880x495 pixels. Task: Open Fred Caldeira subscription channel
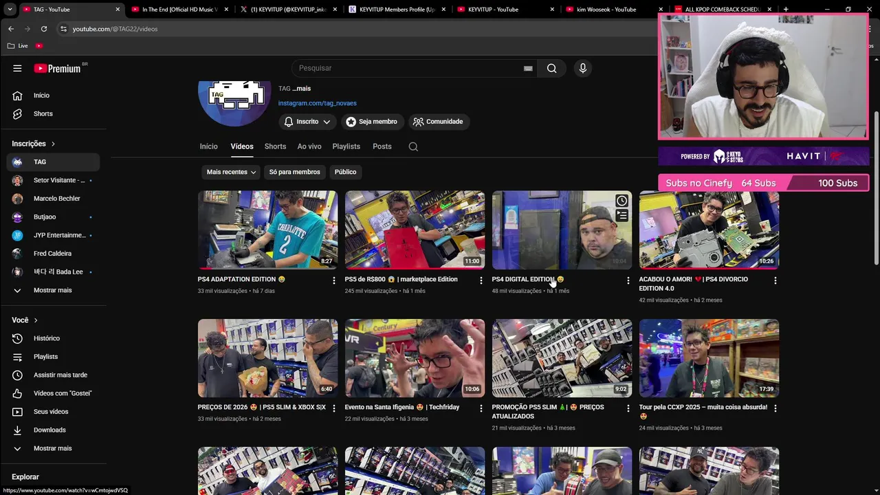(x=53, y=254)
